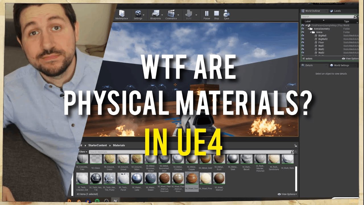364x205 pixels.
Task: Select the M_Water_Lake material thumbnail
Action: (137, 178)
